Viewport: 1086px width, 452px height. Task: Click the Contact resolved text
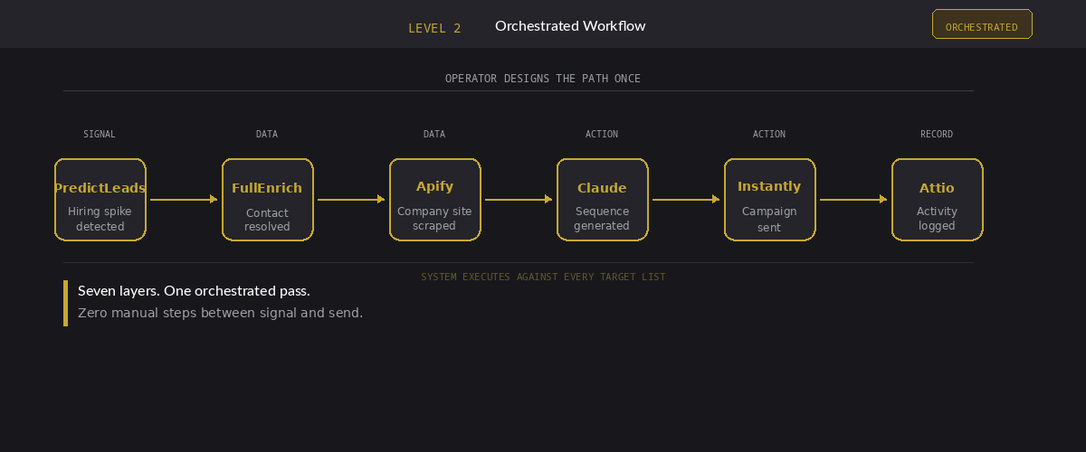click(x=267, y=220)
